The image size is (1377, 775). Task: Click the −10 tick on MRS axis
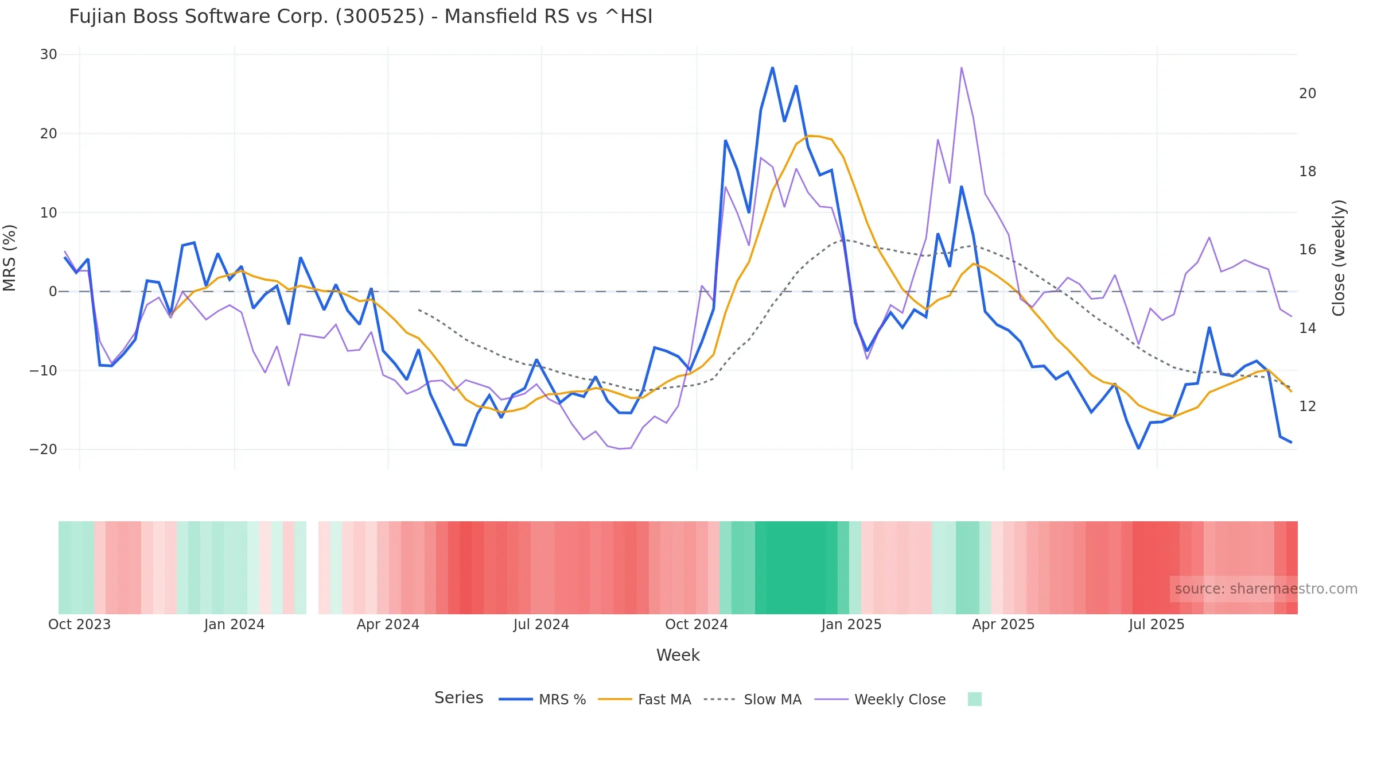pyautogui.click(x=44, y=371)
